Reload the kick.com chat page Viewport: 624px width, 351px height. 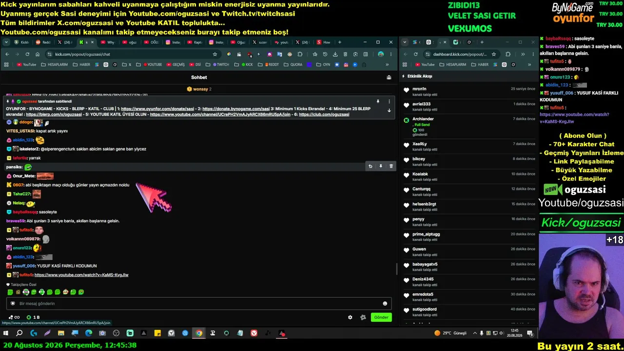(27, 54)
